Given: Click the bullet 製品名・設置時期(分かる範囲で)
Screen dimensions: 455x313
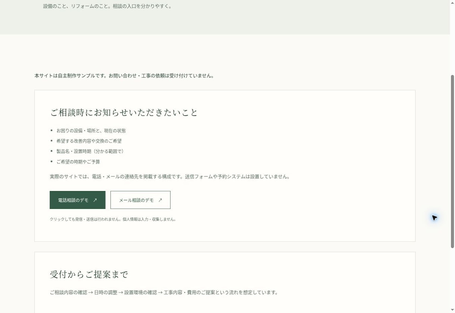Looking at the screenshot, I should click(x=90, y=151).
